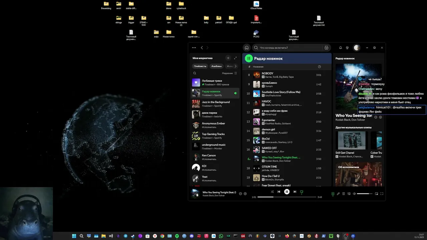The height and width of the screenshot is (240, 427).
Task: Open the mini player icon
Action: coord(377,194)
